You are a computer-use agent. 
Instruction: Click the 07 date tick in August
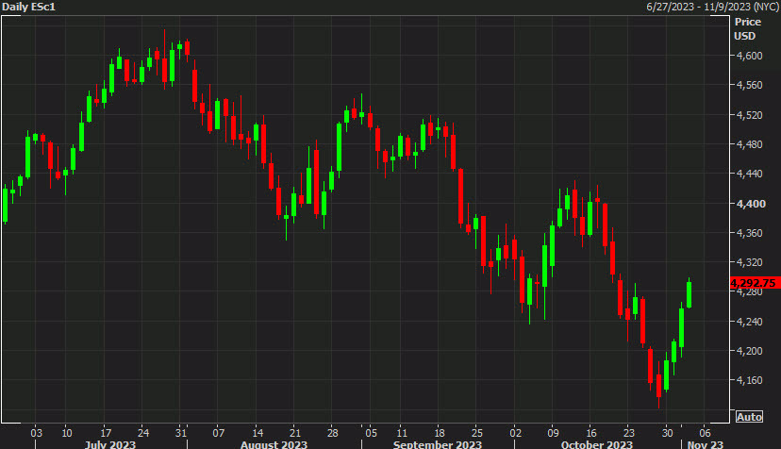tap(219, 433)
